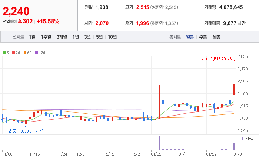This screenshot has height=162, width=259.
Task: Open the 10년 line chart
Action: point(112,37)
